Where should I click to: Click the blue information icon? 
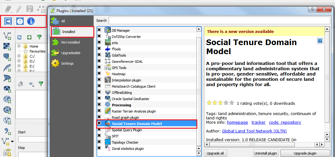(31, 21)
